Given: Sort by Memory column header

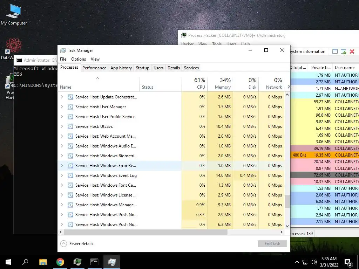Looking at the screenshot, I should coord(220,83).
